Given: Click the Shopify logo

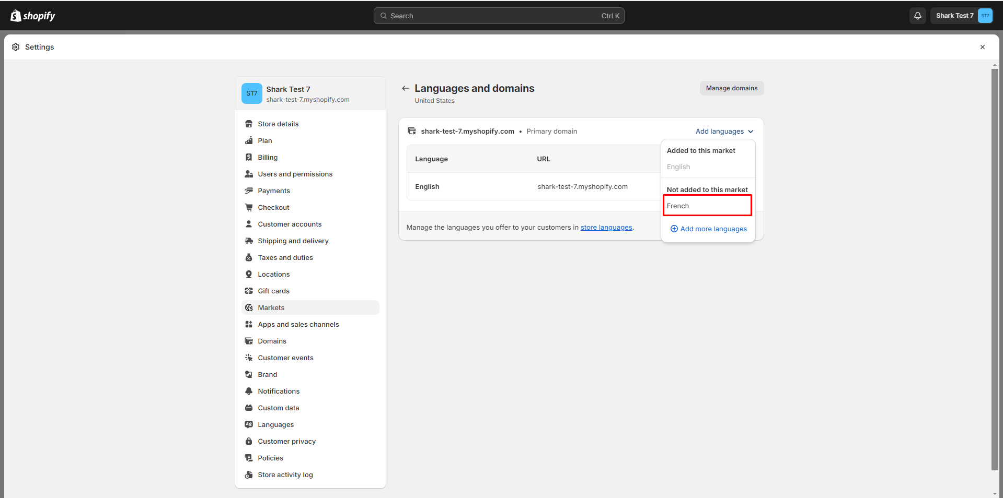Looking at the screenshot, I should [x=32, y=15].
